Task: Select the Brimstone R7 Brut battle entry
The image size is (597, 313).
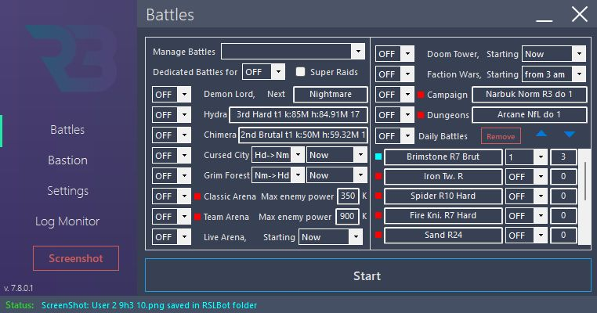Action: tap(443, 156)
